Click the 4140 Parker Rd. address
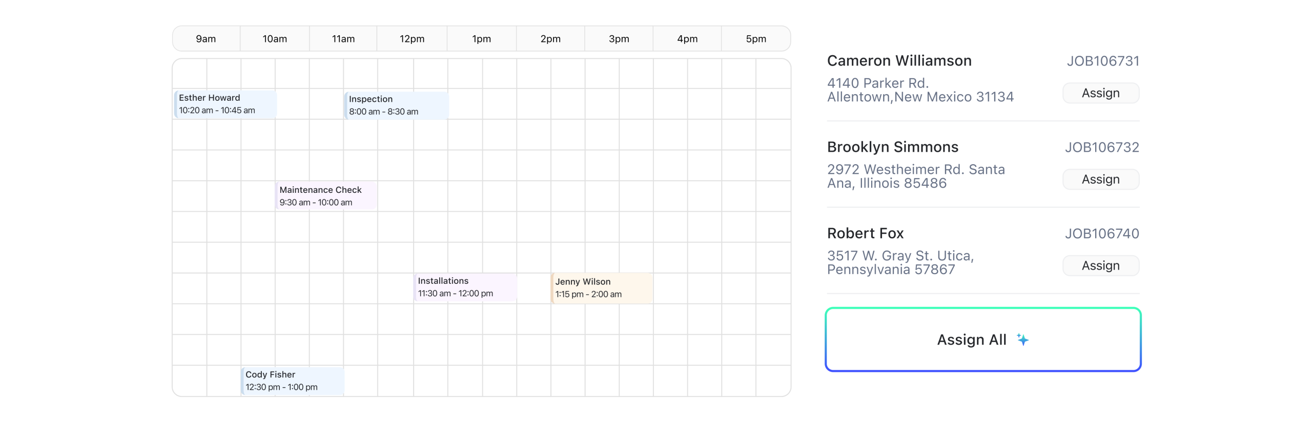 [x=920, y=90]
